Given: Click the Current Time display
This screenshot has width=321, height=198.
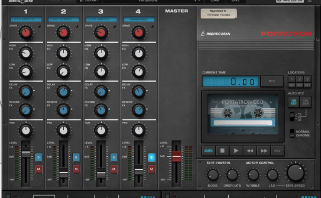Looking at the screenshot, I should (x=231, y=81).
